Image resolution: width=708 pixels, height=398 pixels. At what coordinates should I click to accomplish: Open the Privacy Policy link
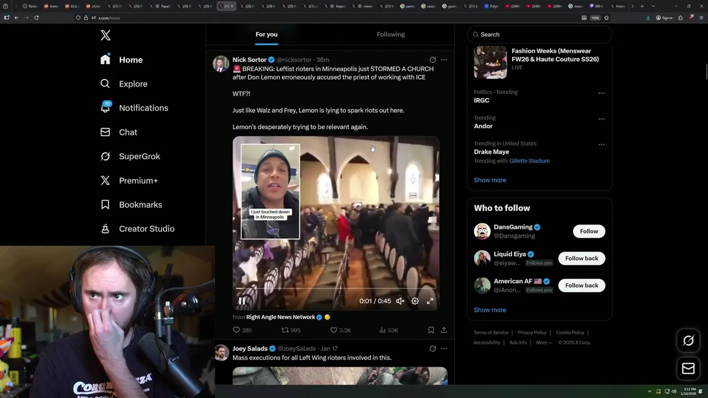pyautogui.click(x=532, y=332)
